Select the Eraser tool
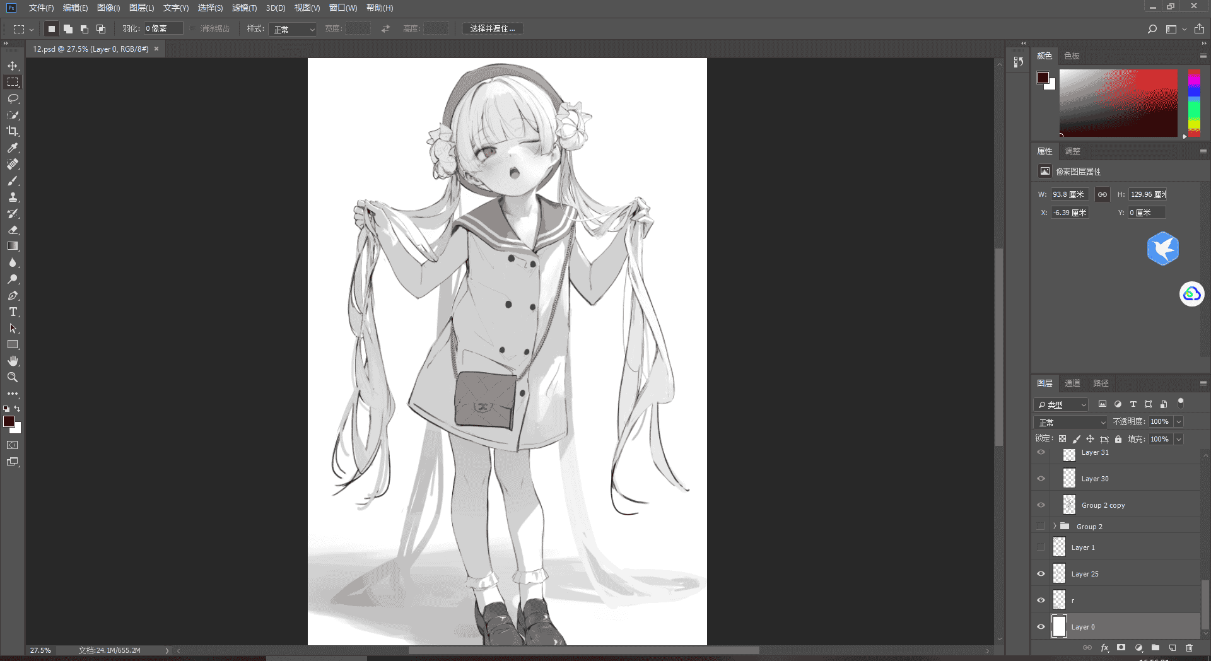 (x=13, y=230)
